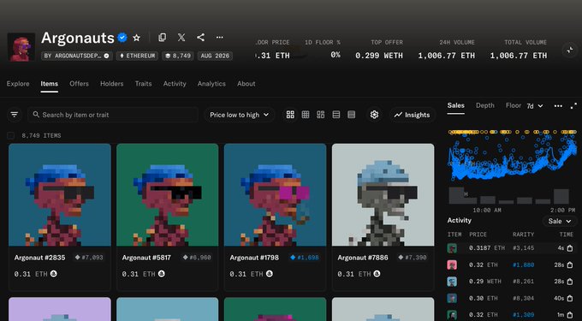Switch to list view
Image resolution: width=582 pixels, height=321 pixels.
(x=336, y=115)
